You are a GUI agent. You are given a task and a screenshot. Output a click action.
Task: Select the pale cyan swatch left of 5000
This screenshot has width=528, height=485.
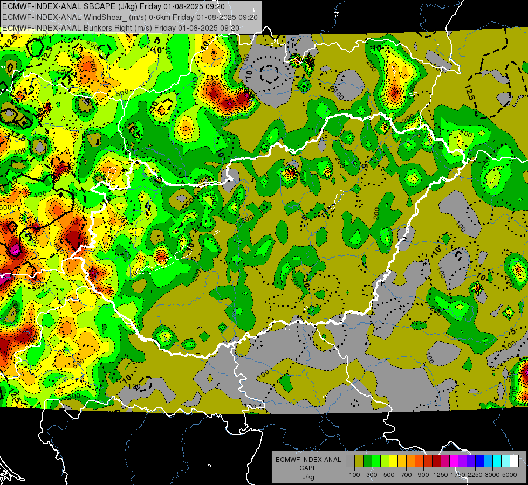(506, 461)
